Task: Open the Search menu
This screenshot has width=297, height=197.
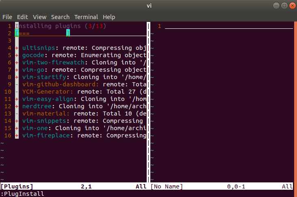Action: click(x=60, y=17)
